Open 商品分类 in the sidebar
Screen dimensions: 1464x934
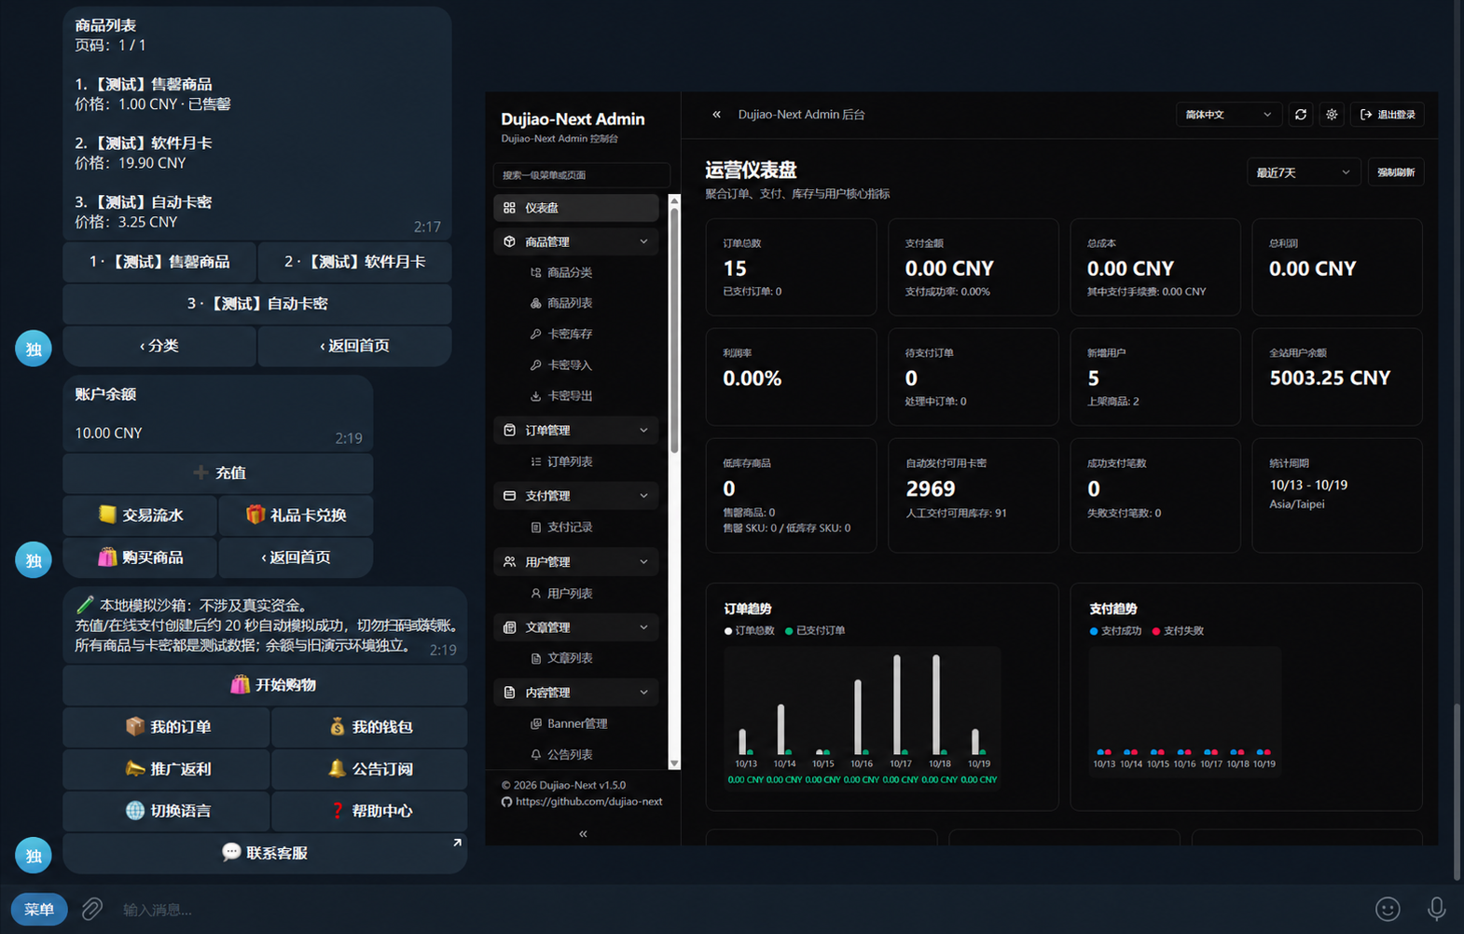click(x=569, y=272)
